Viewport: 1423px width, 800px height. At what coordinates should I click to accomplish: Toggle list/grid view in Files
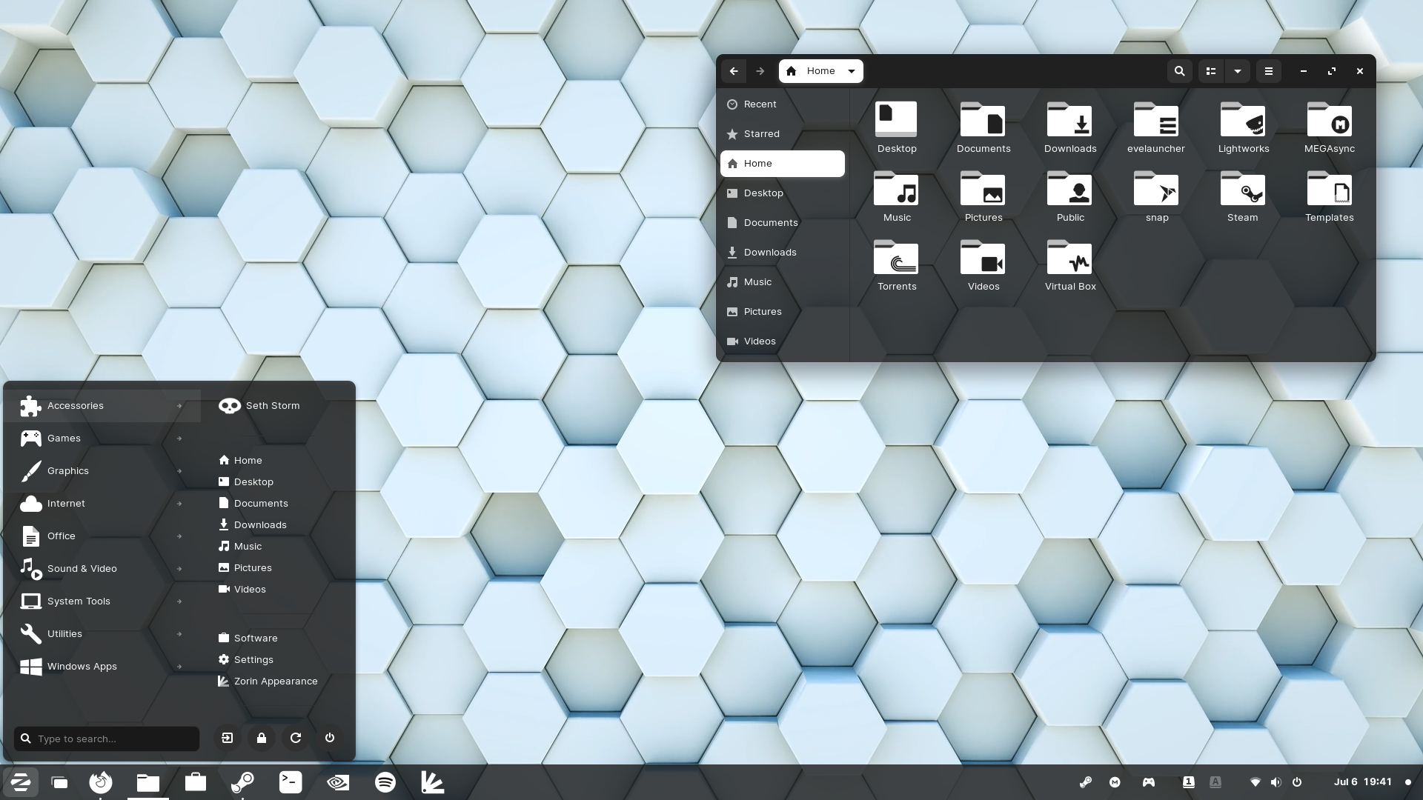click(1211, 71)
